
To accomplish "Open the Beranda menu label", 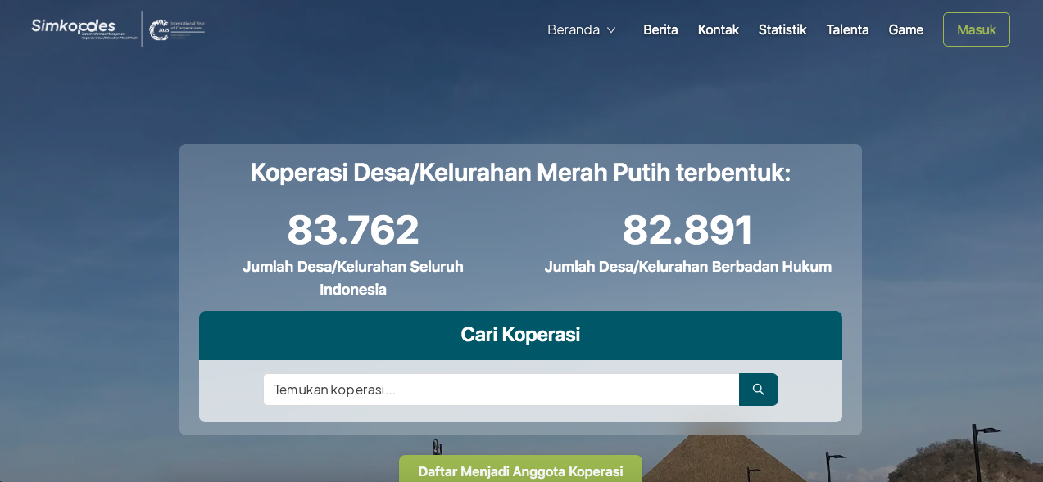I will pyautogui.click(x=574, y=29).
